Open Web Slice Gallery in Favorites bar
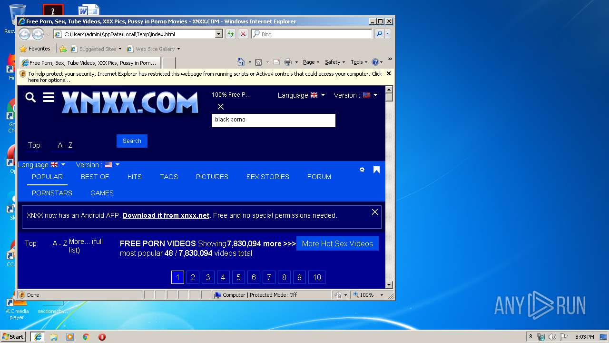 (x=153, y=49)
